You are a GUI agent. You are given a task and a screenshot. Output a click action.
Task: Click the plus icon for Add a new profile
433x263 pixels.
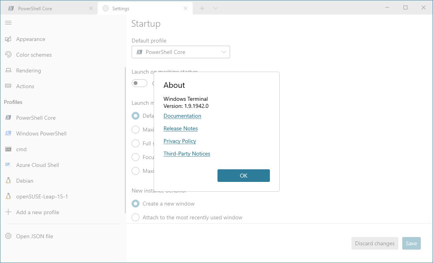pyautogui.click(x=8, y=212)
